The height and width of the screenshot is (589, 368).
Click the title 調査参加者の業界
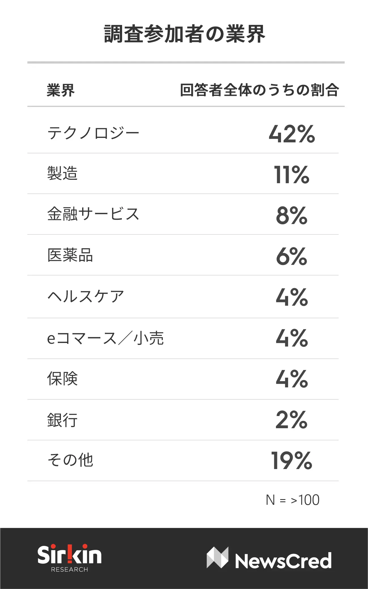click(184, 34)
